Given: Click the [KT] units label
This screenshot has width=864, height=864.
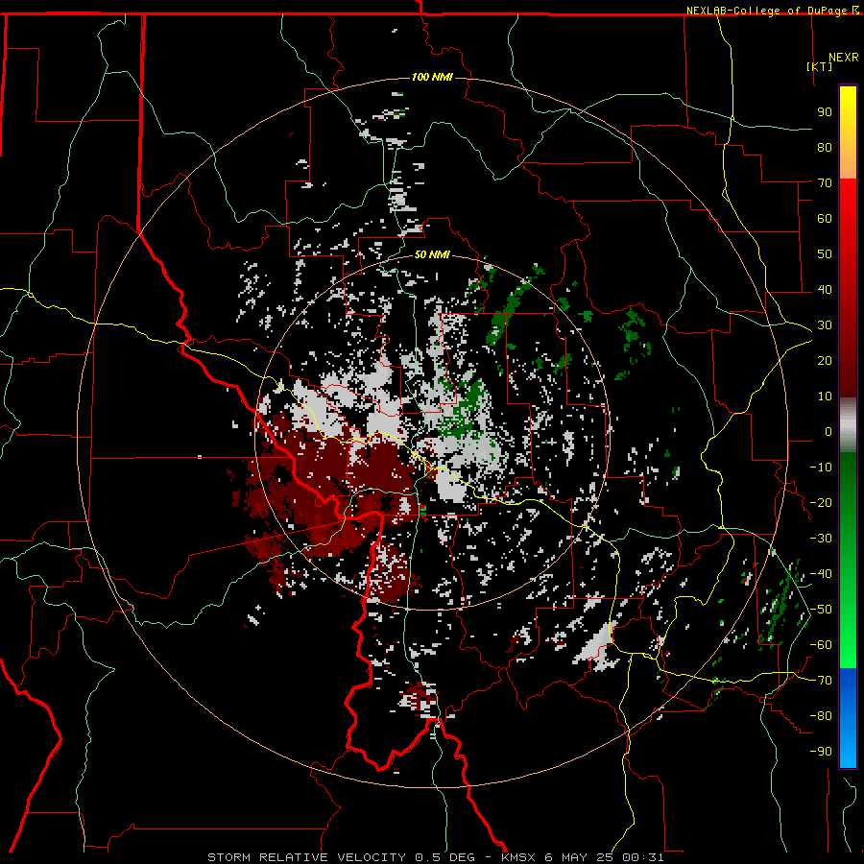Looking at the screenshot, I should pyautogui.click(x=820, y=66).
